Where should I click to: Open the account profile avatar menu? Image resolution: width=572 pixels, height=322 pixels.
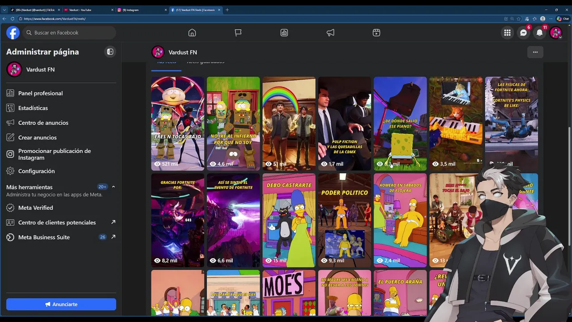pos(555,33)
